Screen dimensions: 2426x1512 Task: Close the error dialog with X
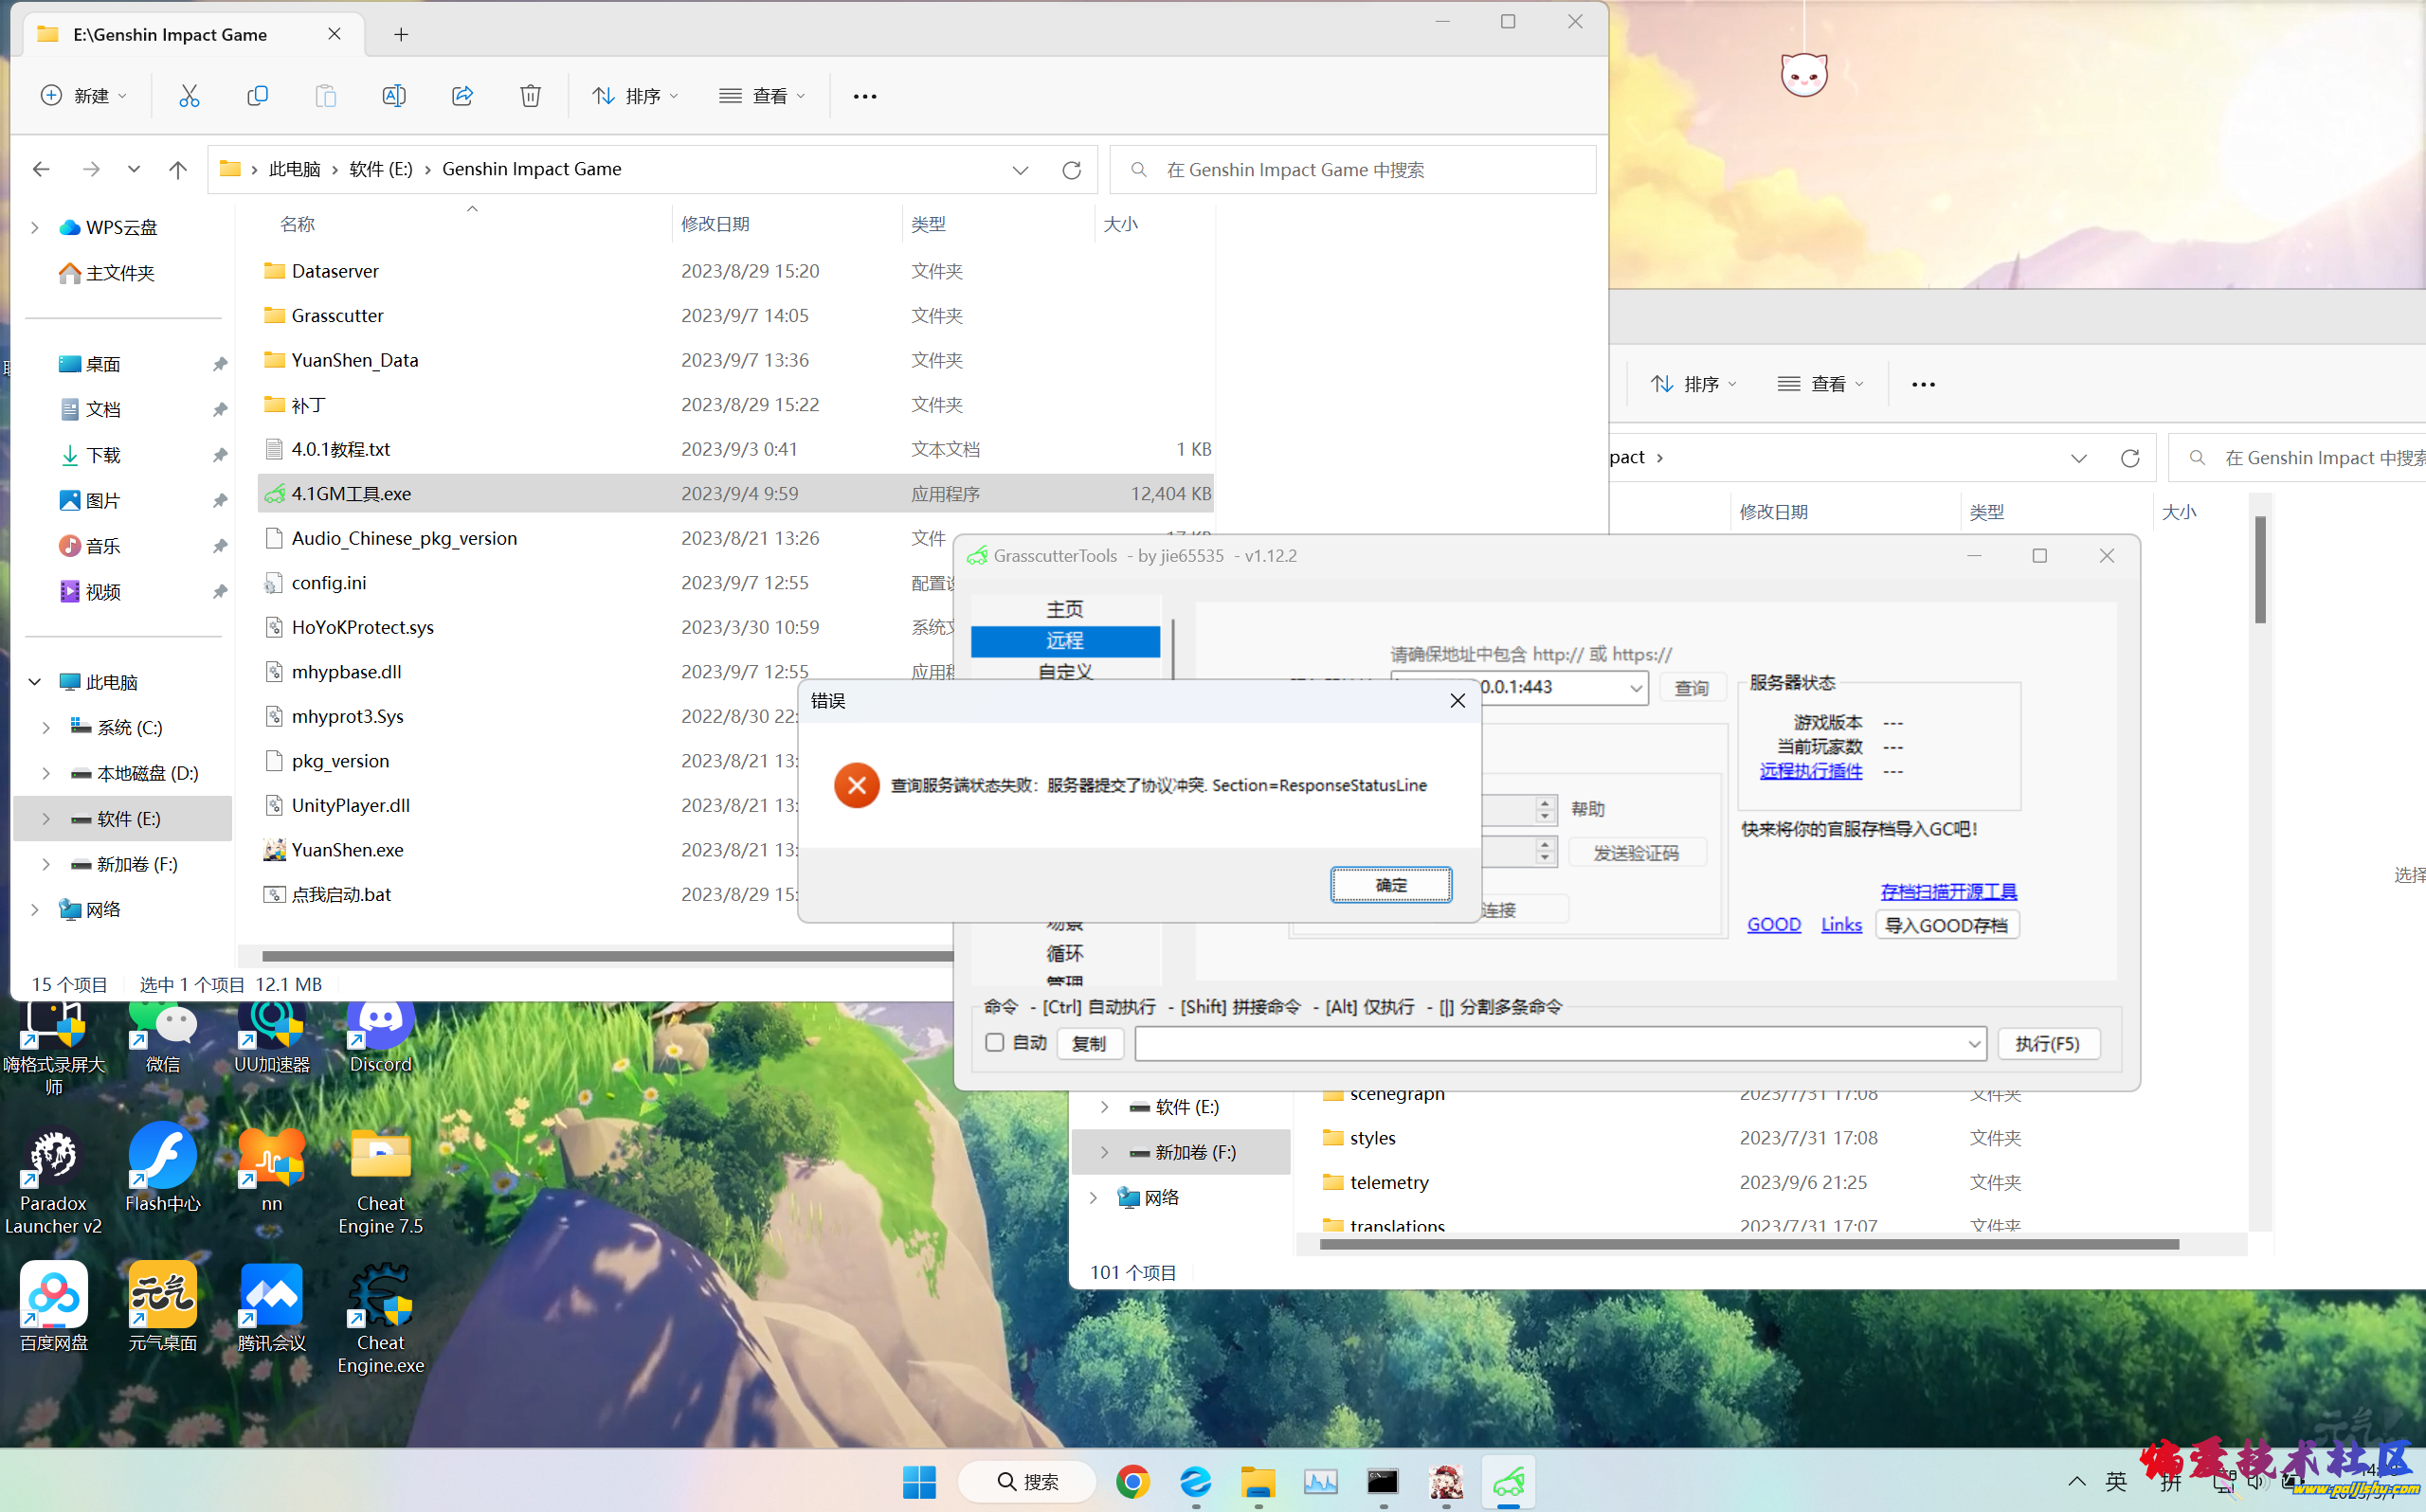[1457, 701]
